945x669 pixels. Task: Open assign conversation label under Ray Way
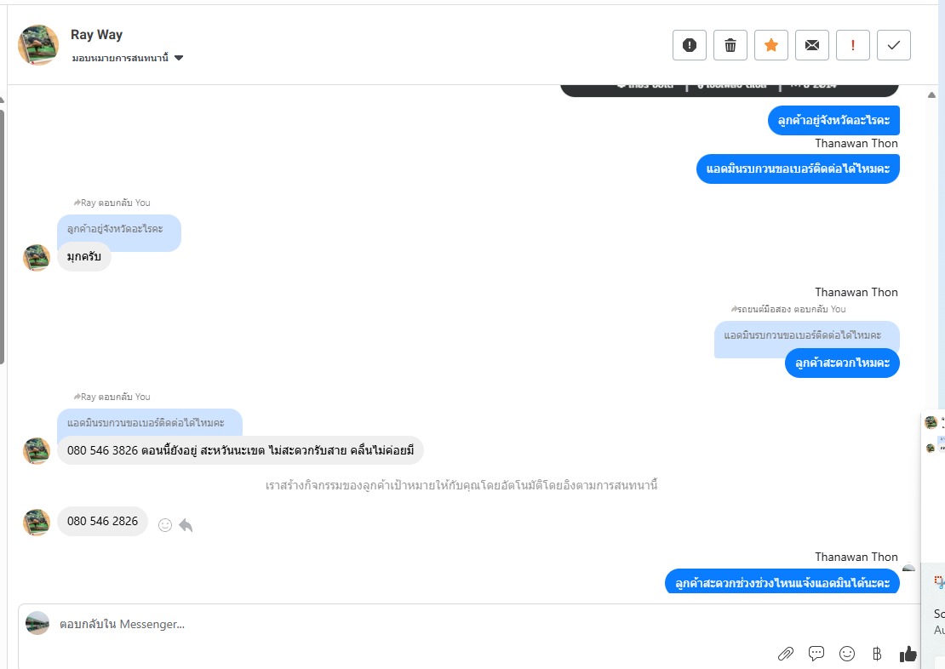(120, 58)
